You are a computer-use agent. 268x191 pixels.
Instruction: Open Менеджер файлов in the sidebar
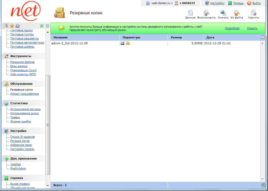click(x=22, y=62)
